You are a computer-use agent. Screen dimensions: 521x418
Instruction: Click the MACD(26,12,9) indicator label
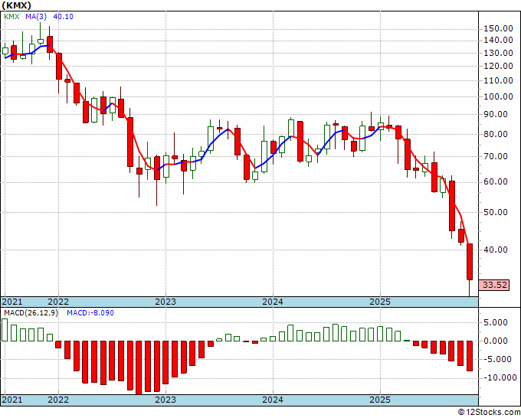click(x=31, y=313)
